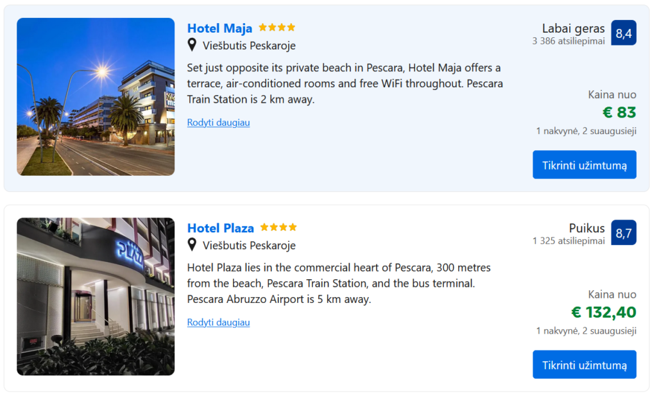Screen dimensions: 657x396
Task: Click the 8,4 review score badge
Action: click(624, 33)
